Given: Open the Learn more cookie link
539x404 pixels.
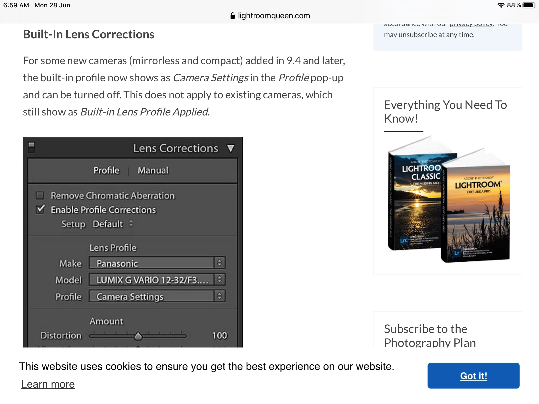Looking at the screenshot, I should click(48, 384).
